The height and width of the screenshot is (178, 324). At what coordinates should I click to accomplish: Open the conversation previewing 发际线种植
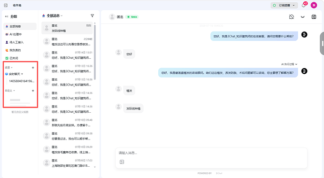point(67,28)
